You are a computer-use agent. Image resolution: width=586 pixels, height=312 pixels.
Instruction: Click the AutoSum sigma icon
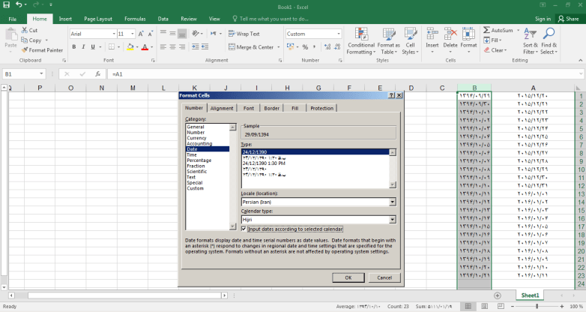pyautogui.click(x=486, y=30)
